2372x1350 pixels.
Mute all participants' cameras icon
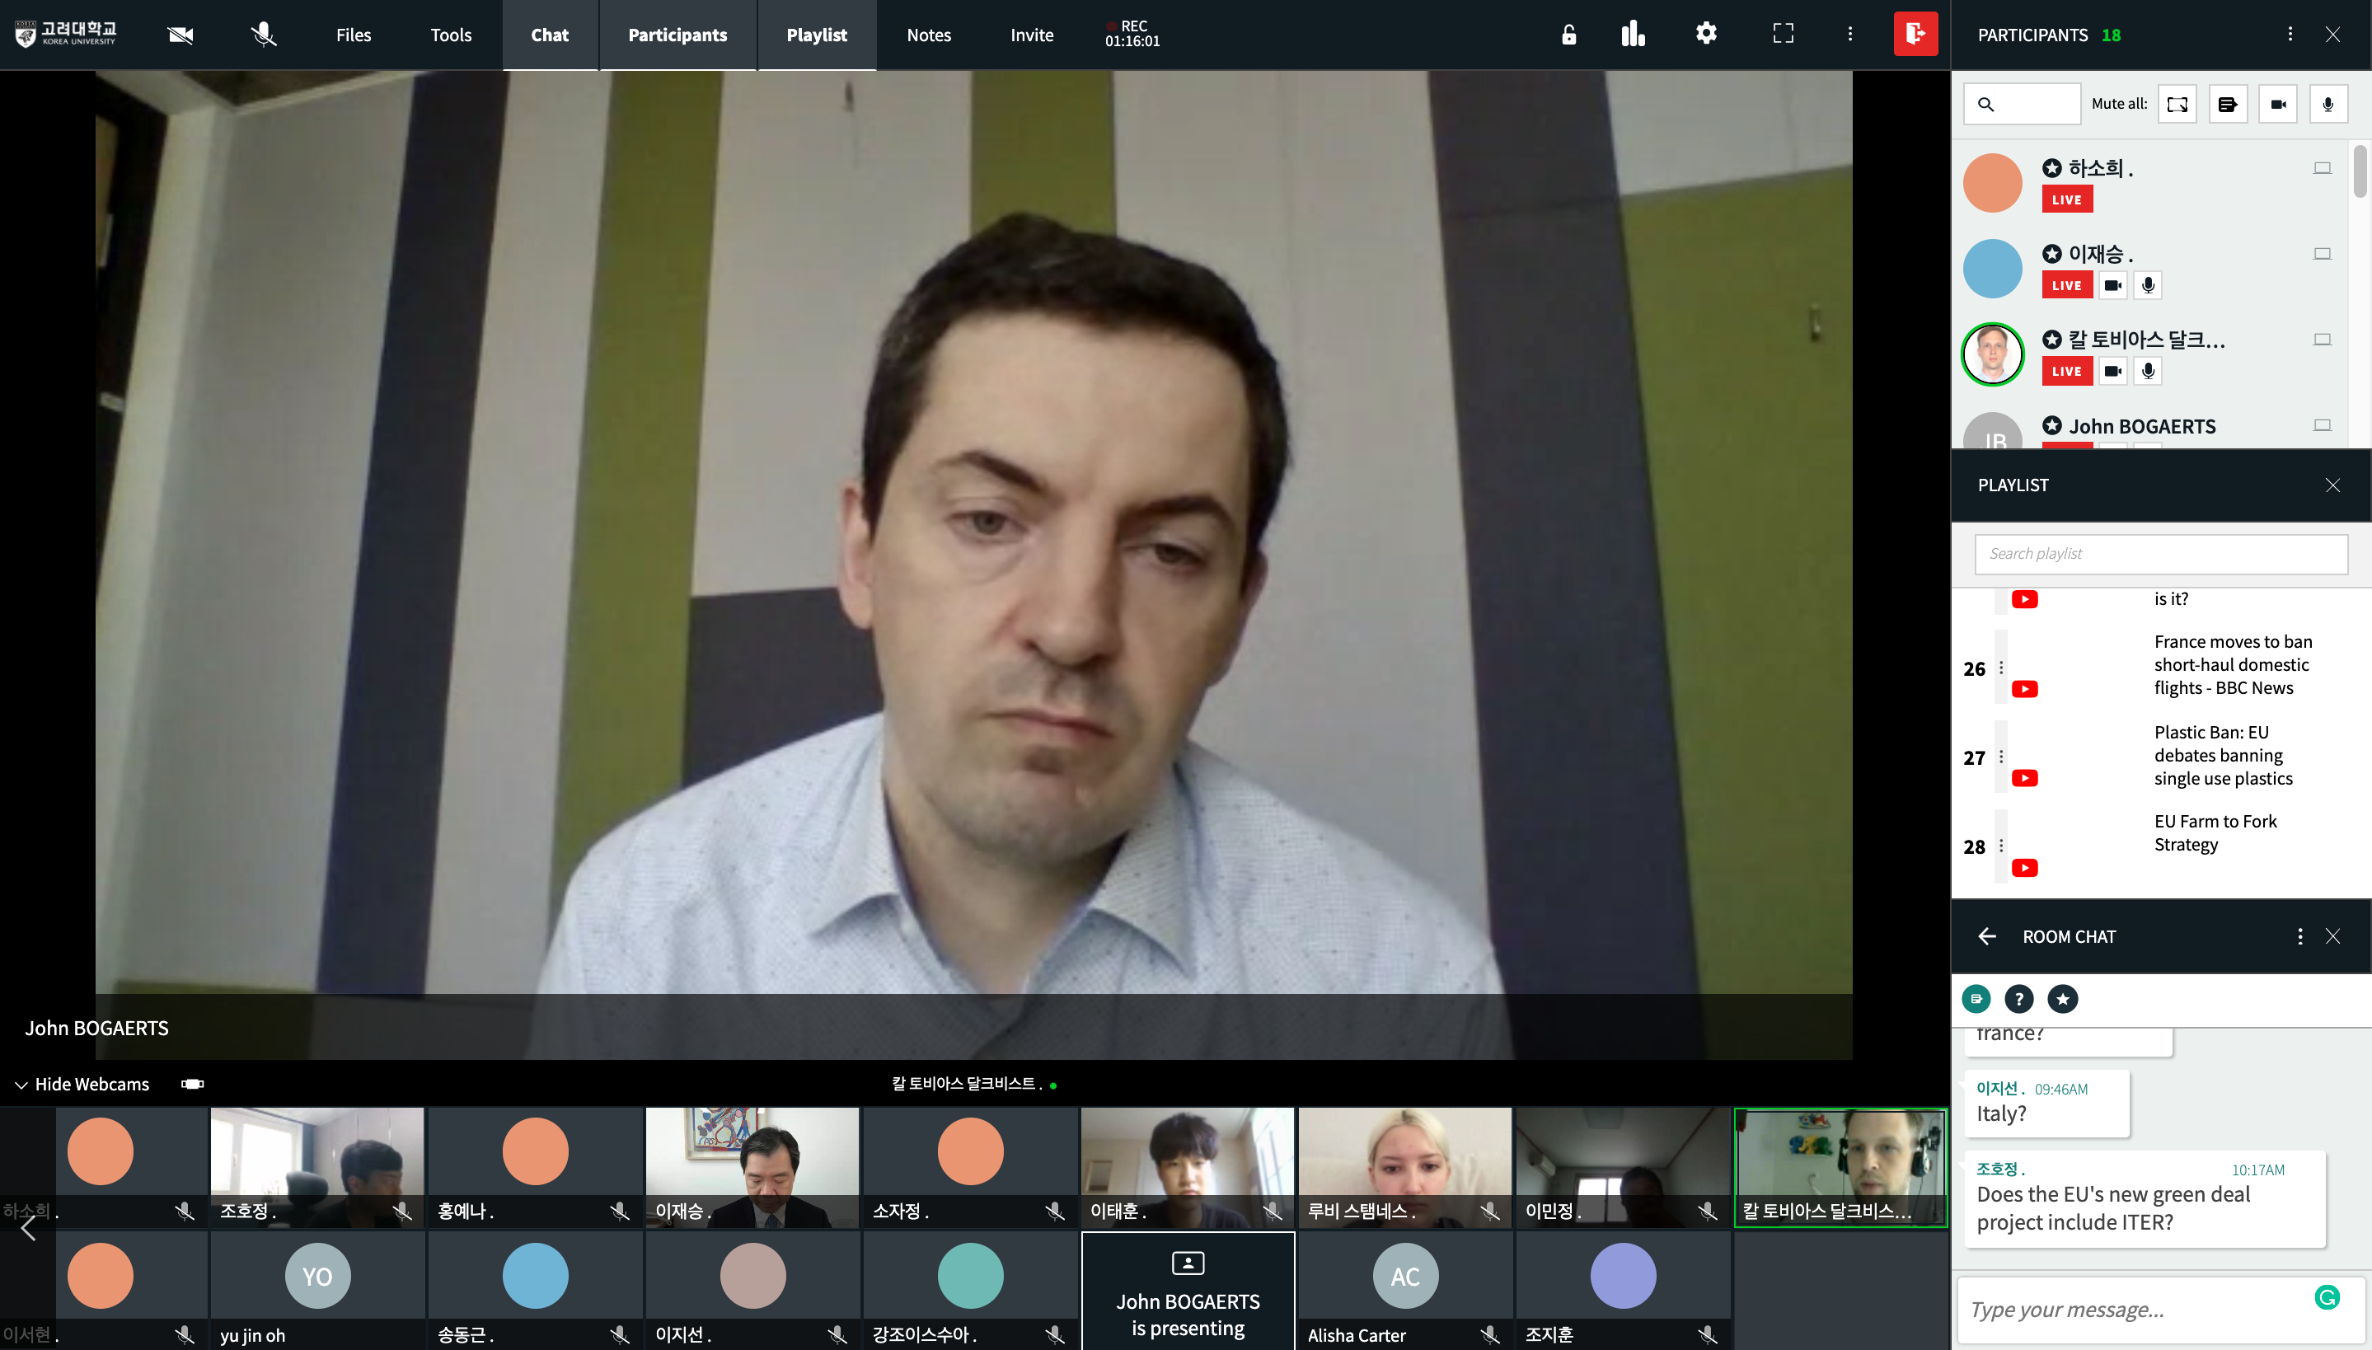pos(2277,104)
